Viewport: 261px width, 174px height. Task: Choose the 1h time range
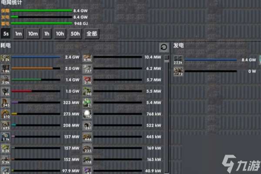click(x=47, y=34)
